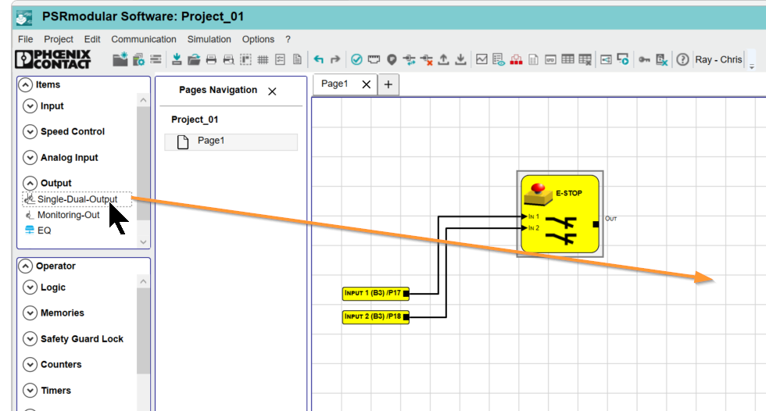Click the Download from module arrow icon
Image resolution: width=766 pixels, height=411 pixels.
click(460, 59)
